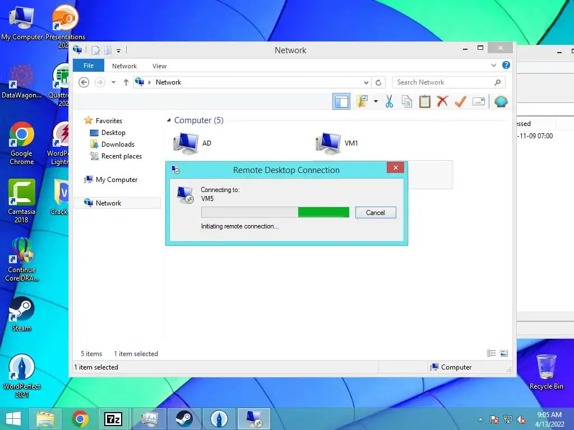Select Favorites in navigation pane
Screen dimensions: 574x430
tap(103, 121)
